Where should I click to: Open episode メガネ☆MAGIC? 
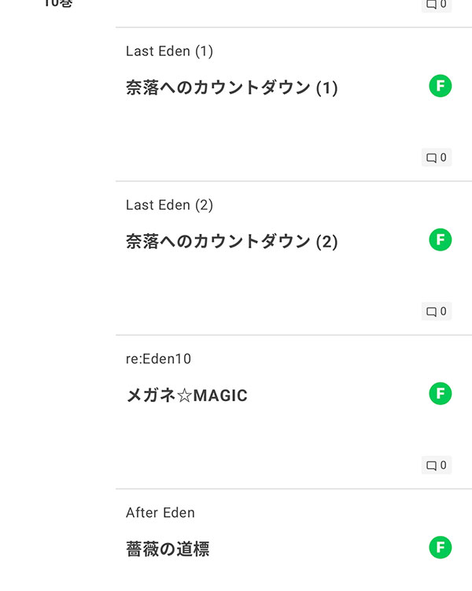point(186,395)
